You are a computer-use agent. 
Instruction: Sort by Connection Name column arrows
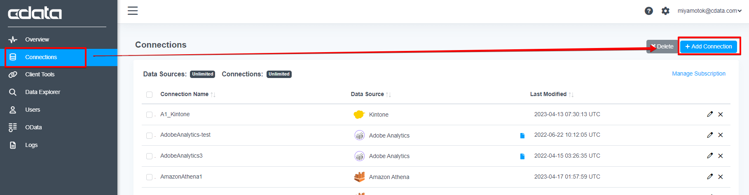[213, 94]
